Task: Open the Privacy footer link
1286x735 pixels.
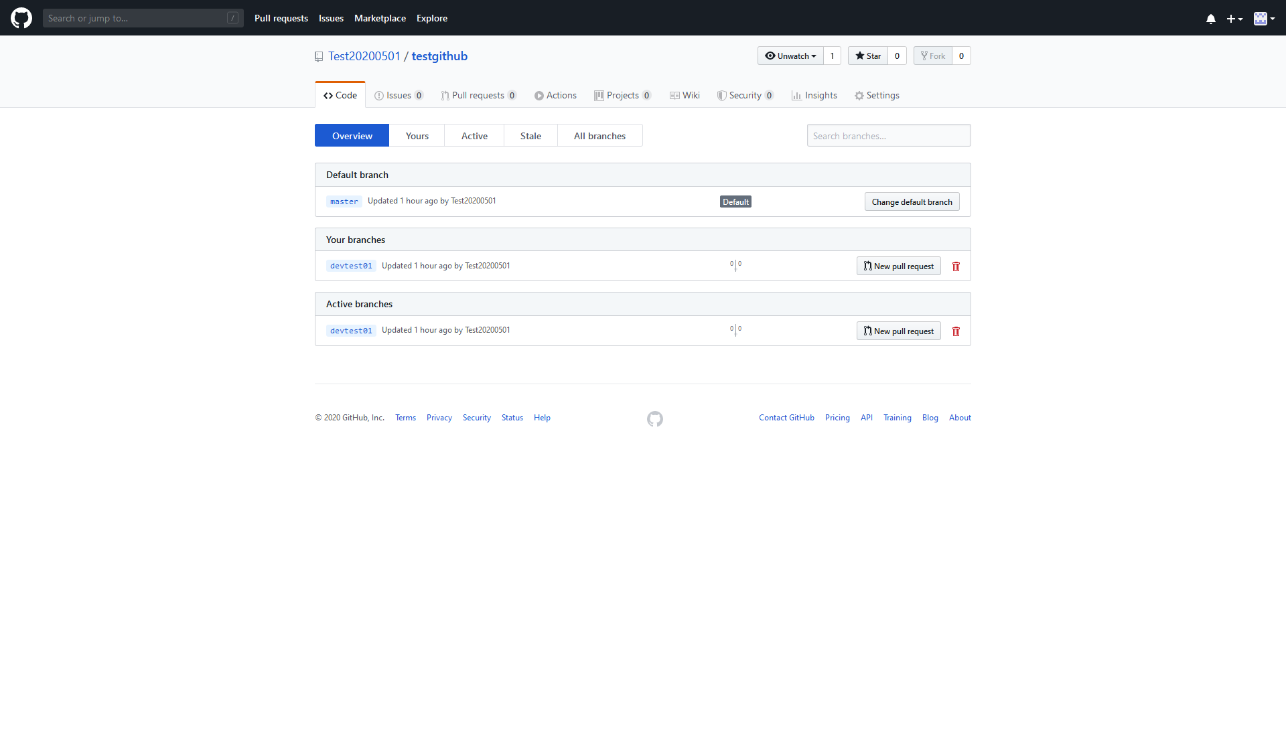Action: (439, 418)
